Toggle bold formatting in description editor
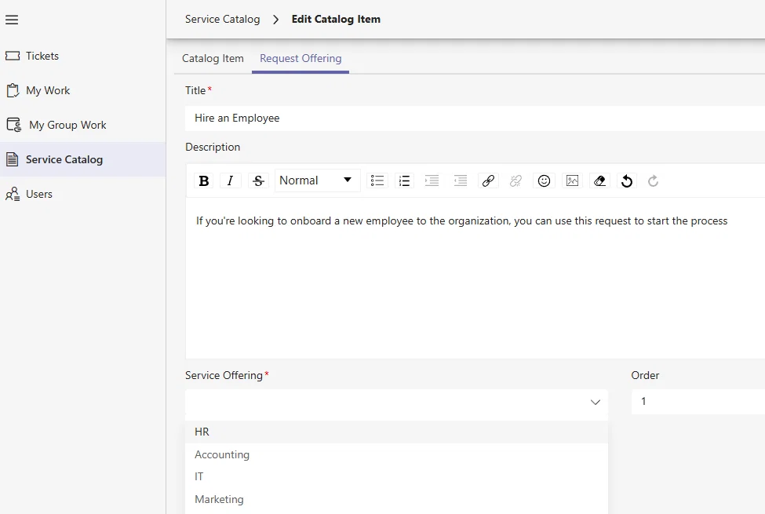Viewport: 765px width, 514px height. pyautogui.click(x=204, y=180)
